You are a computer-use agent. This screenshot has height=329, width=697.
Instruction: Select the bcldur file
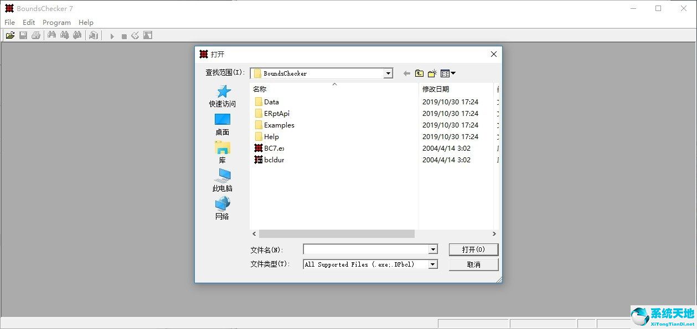coord(269,160)
